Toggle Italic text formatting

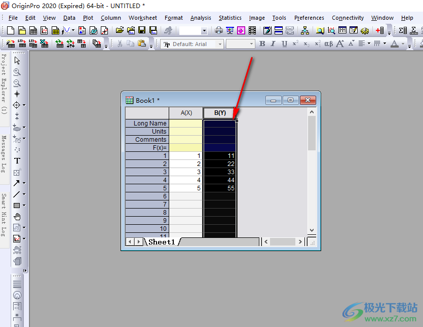273,44
